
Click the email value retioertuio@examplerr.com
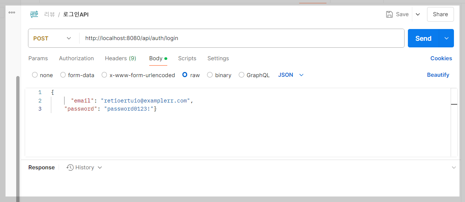pos(145,101)
